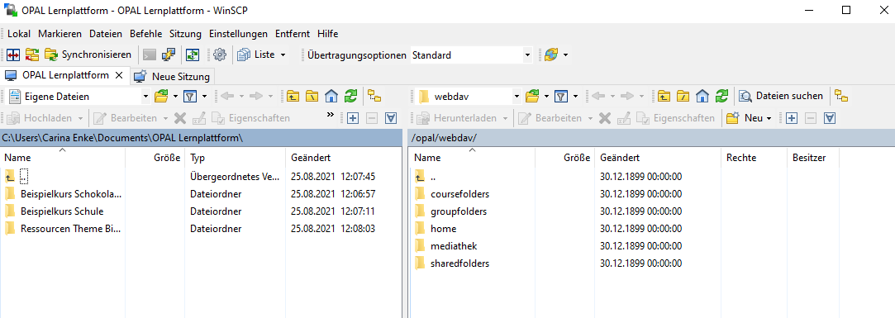This screenshot has height=318, width=895.
Task: Click the globe refresh session icon
Action: [551, 55]
